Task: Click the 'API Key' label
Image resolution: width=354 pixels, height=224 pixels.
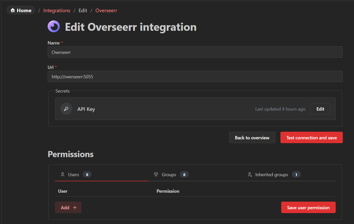Action: (x=86, y=109)
